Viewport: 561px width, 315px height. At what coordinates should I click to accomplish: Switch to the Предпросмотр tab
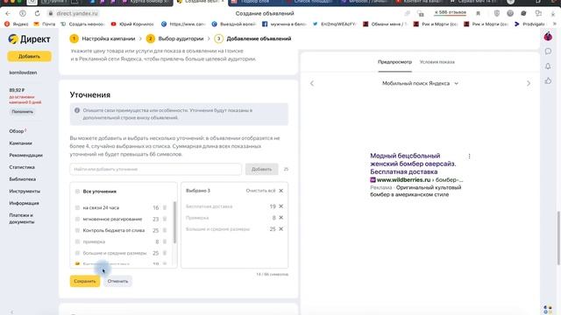[x=394, y=62]
